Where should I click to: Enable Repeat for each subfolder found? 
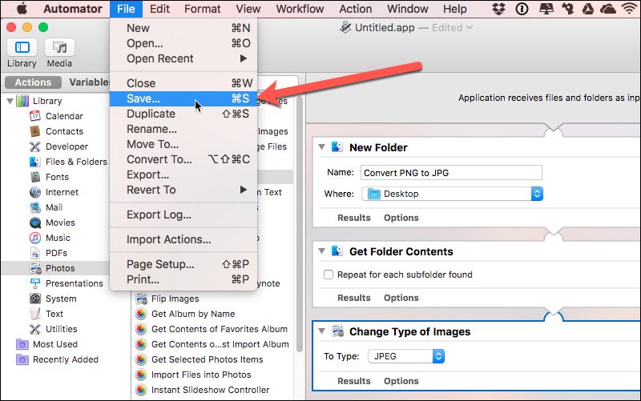click(x=329, y=275)
